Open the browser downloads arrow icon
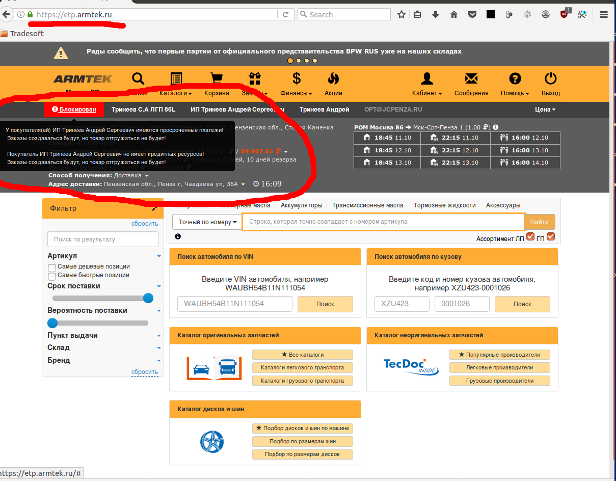Viewport: 616px width, 481px height. click(x=436, y=15)
